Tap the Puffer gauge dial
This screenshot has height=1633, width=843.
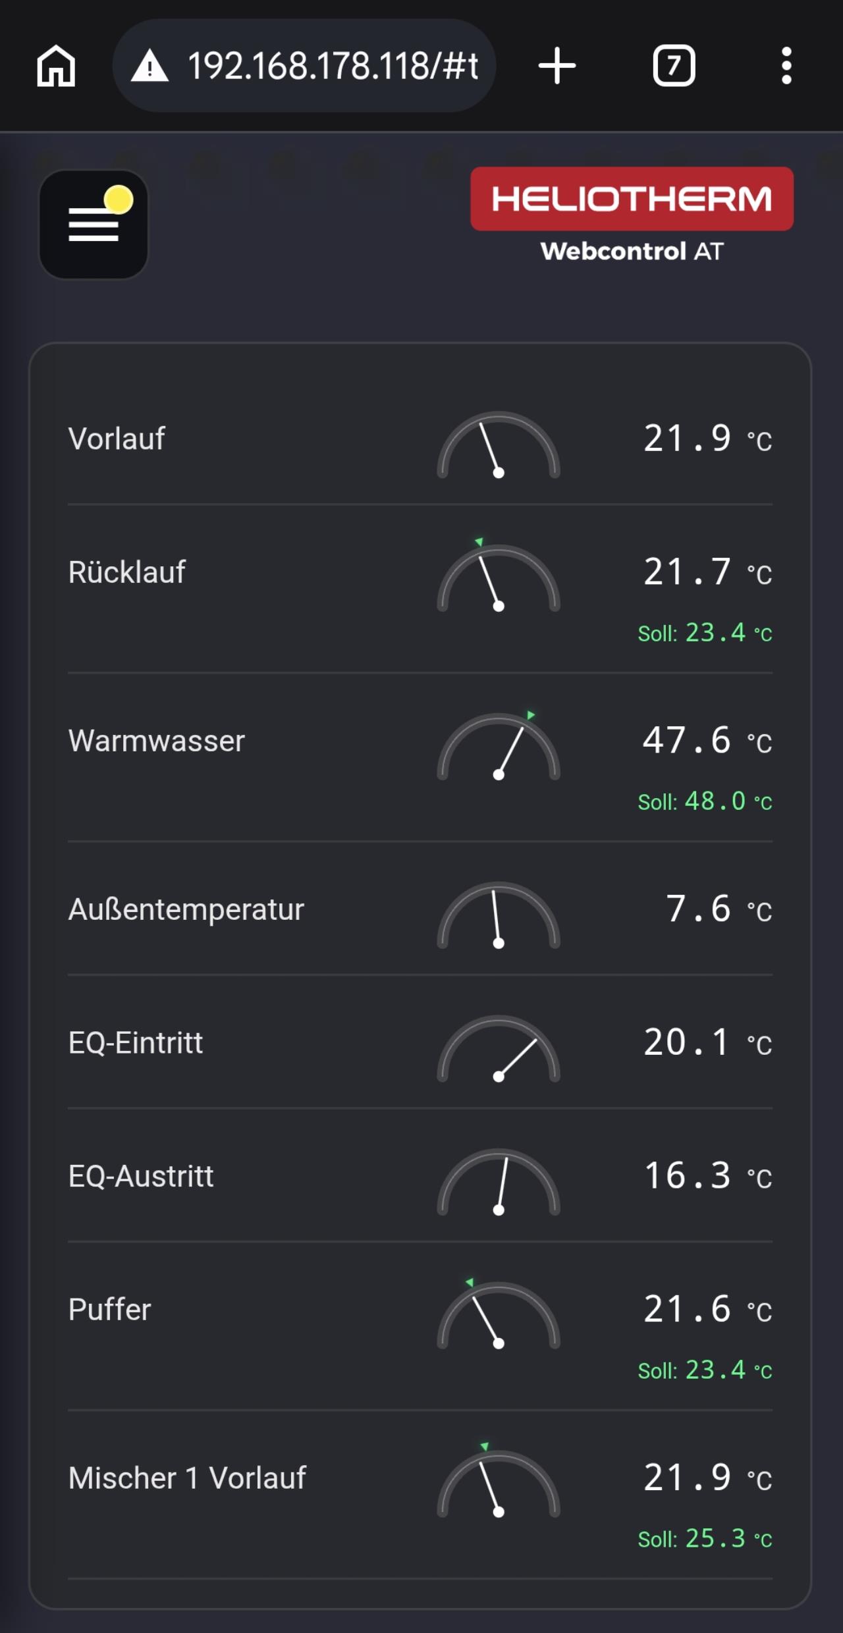[499, 1313]
